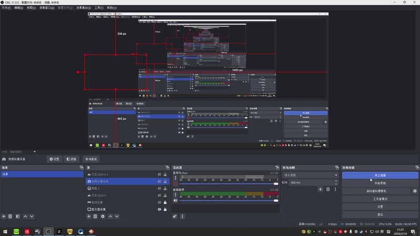Open 麦克风/Aux channel options menu

point(175,178)
